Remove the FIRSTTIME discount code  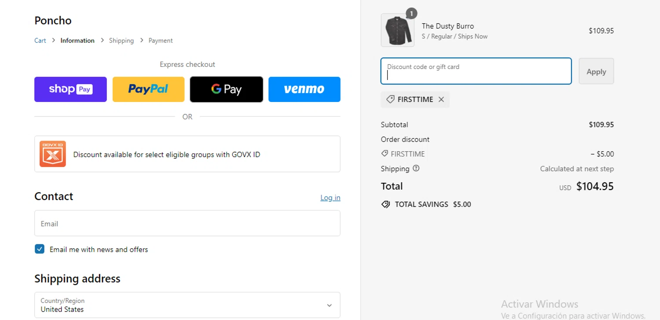pyautogui.click(x=441, y=99)
